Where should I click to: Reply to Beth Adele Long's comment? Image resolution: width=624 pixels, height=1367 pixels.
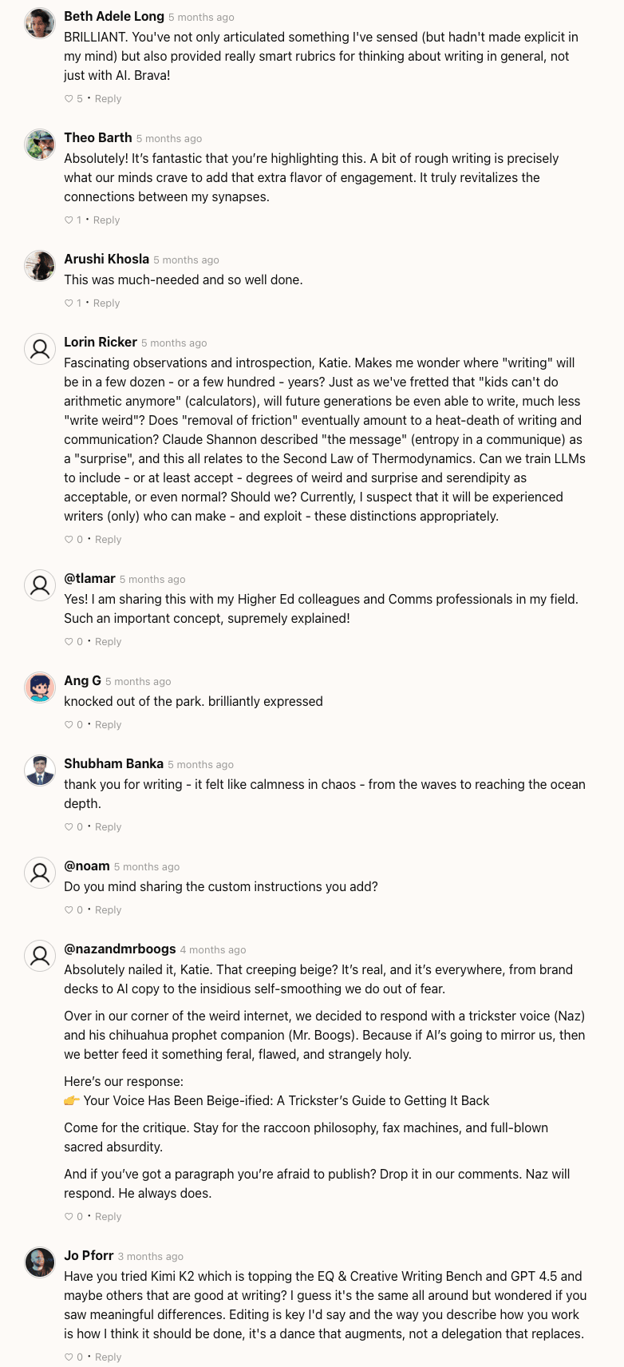(108, 99)
